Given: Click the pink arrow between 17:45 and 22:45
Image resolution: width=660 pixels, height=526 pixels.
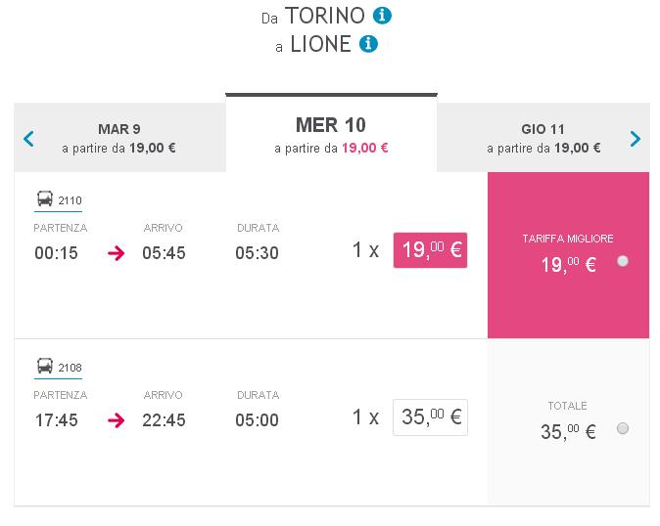Looking at the screenshot, I should (x=117, y=420).
